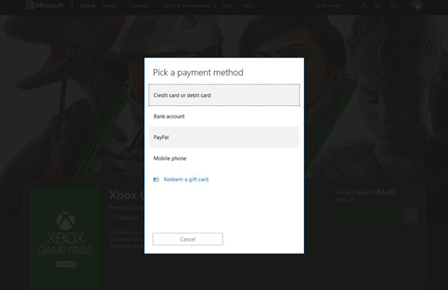Expand the Games & Entertainment menu
The image size is (448, 290).
coord(189,6)
